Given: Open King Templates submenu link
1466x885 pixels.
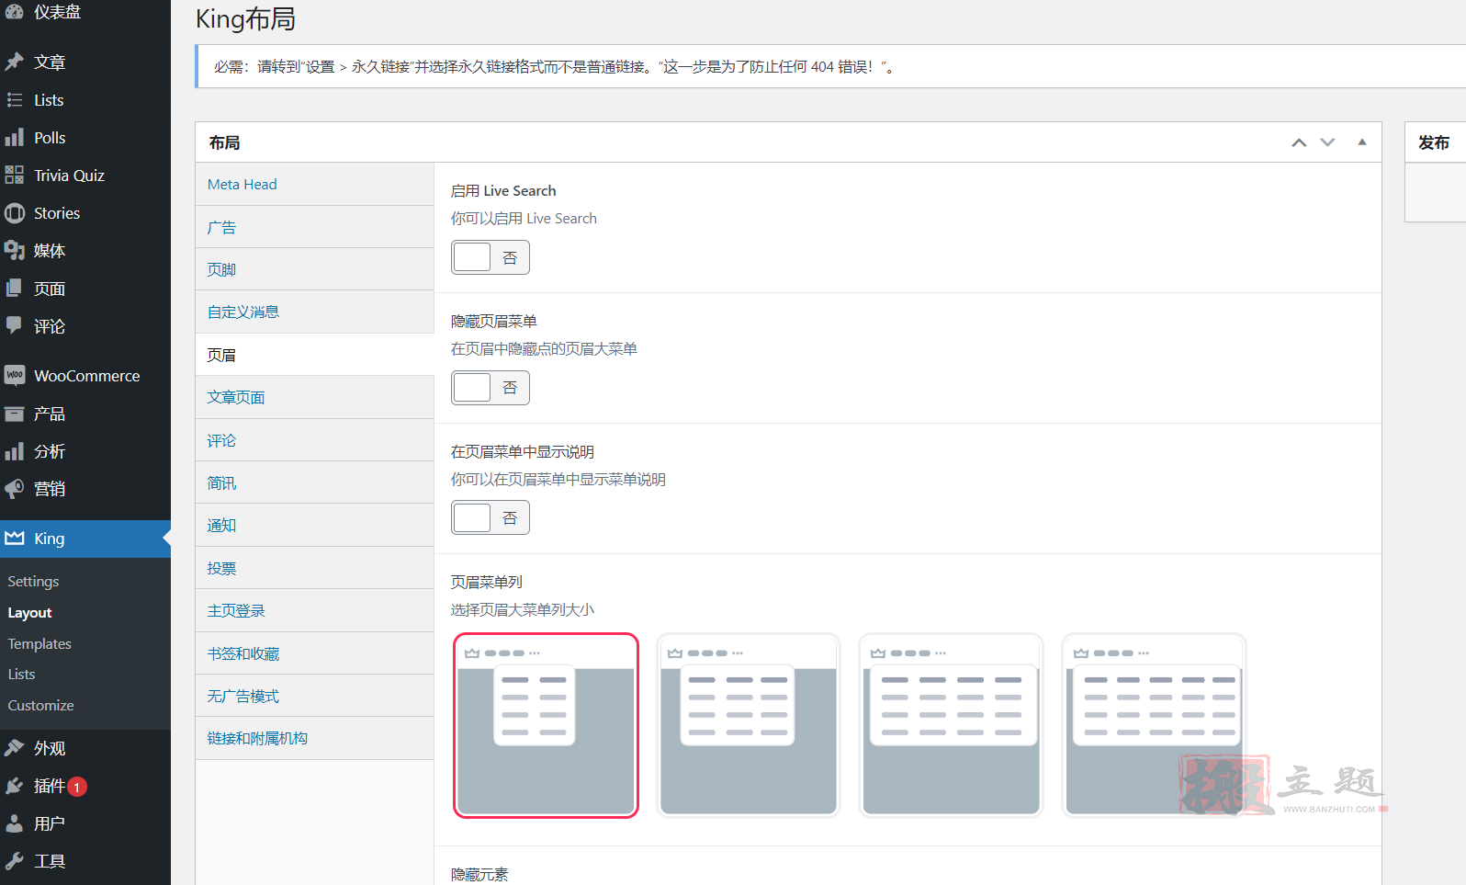Looking at the screenshot, I should coord(39,643).
